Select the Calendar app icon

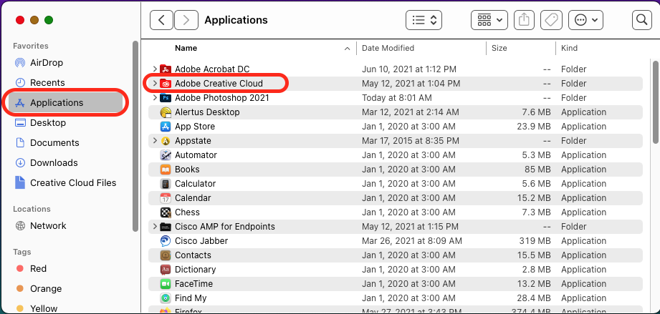click(x=166, y=198)
